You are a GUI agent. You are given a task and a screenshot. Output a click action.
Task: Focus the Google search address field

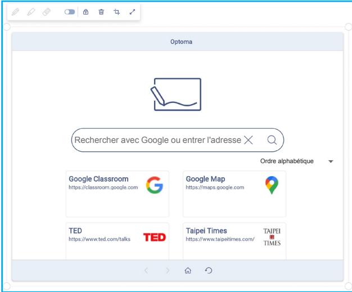[177, 140]
